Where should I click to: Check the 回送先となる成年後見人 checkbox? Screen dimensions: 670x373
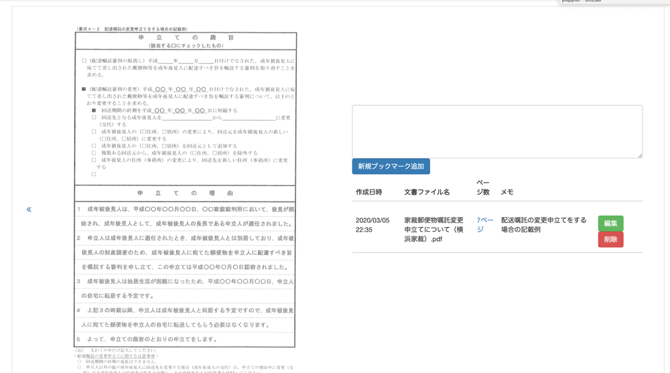94,118
